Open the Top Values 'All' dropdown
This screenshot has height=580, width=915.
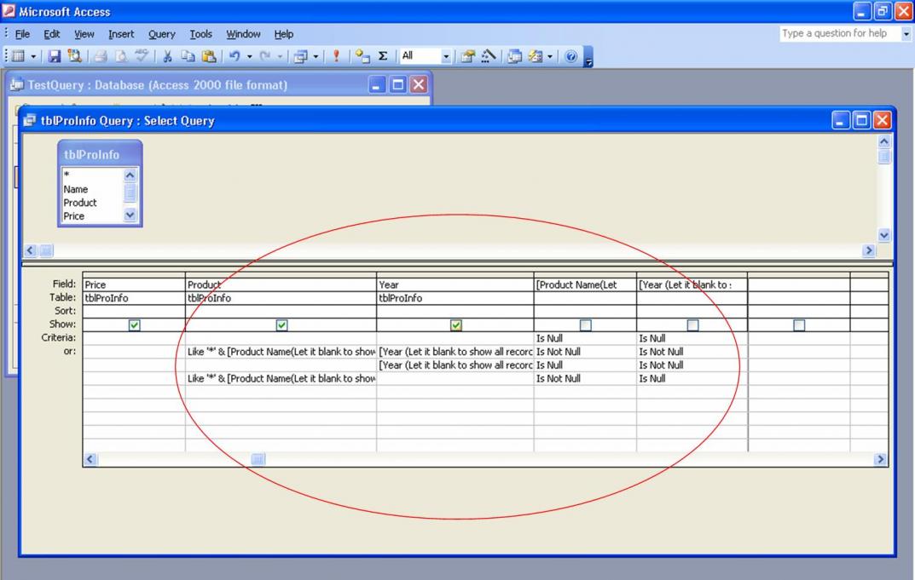pyautogui.click(x=446, y=57)
